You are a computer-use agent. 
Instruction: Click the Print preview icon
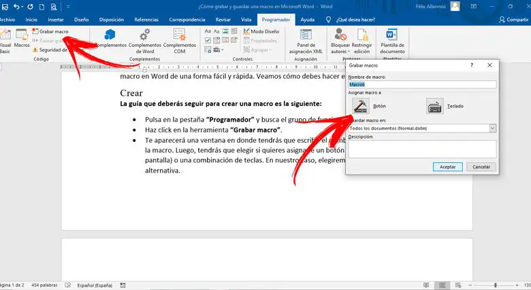point(54,6)
